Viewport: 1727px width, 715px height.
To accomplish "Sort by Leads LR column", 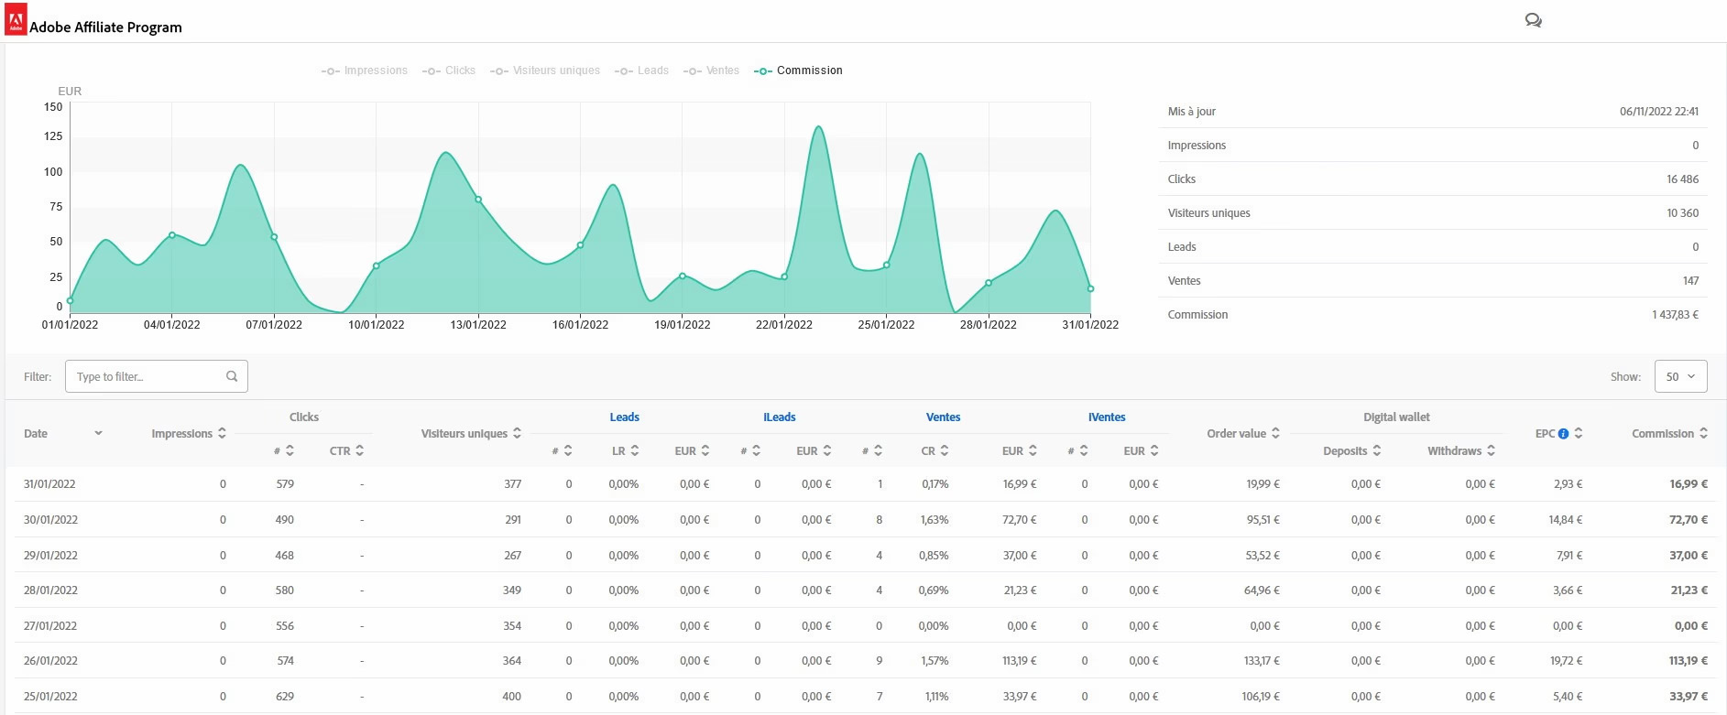I will click(x=634, y=450).
